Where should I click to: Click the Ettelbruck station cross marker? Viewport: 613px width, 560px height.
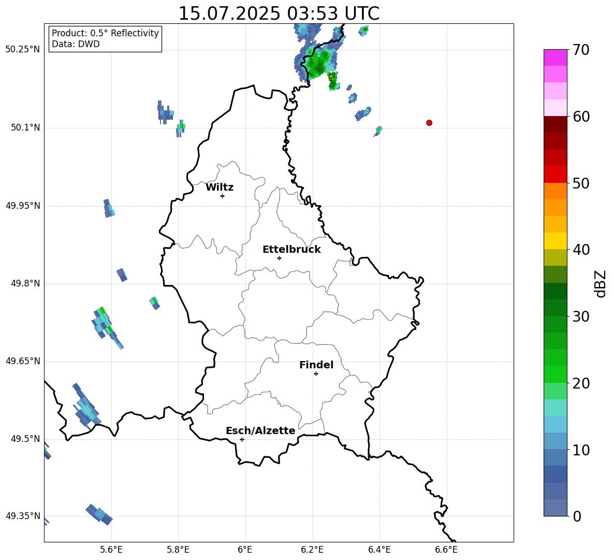click(279, 258)
